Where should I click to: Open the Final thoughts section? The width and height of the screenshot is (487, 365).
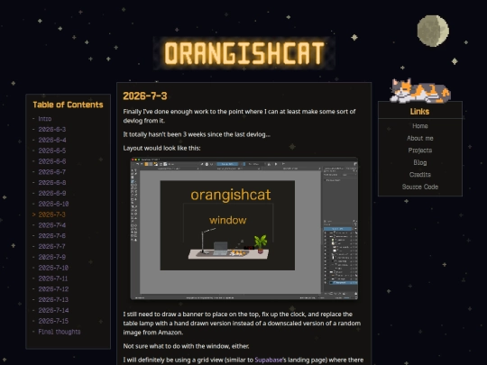60,332
